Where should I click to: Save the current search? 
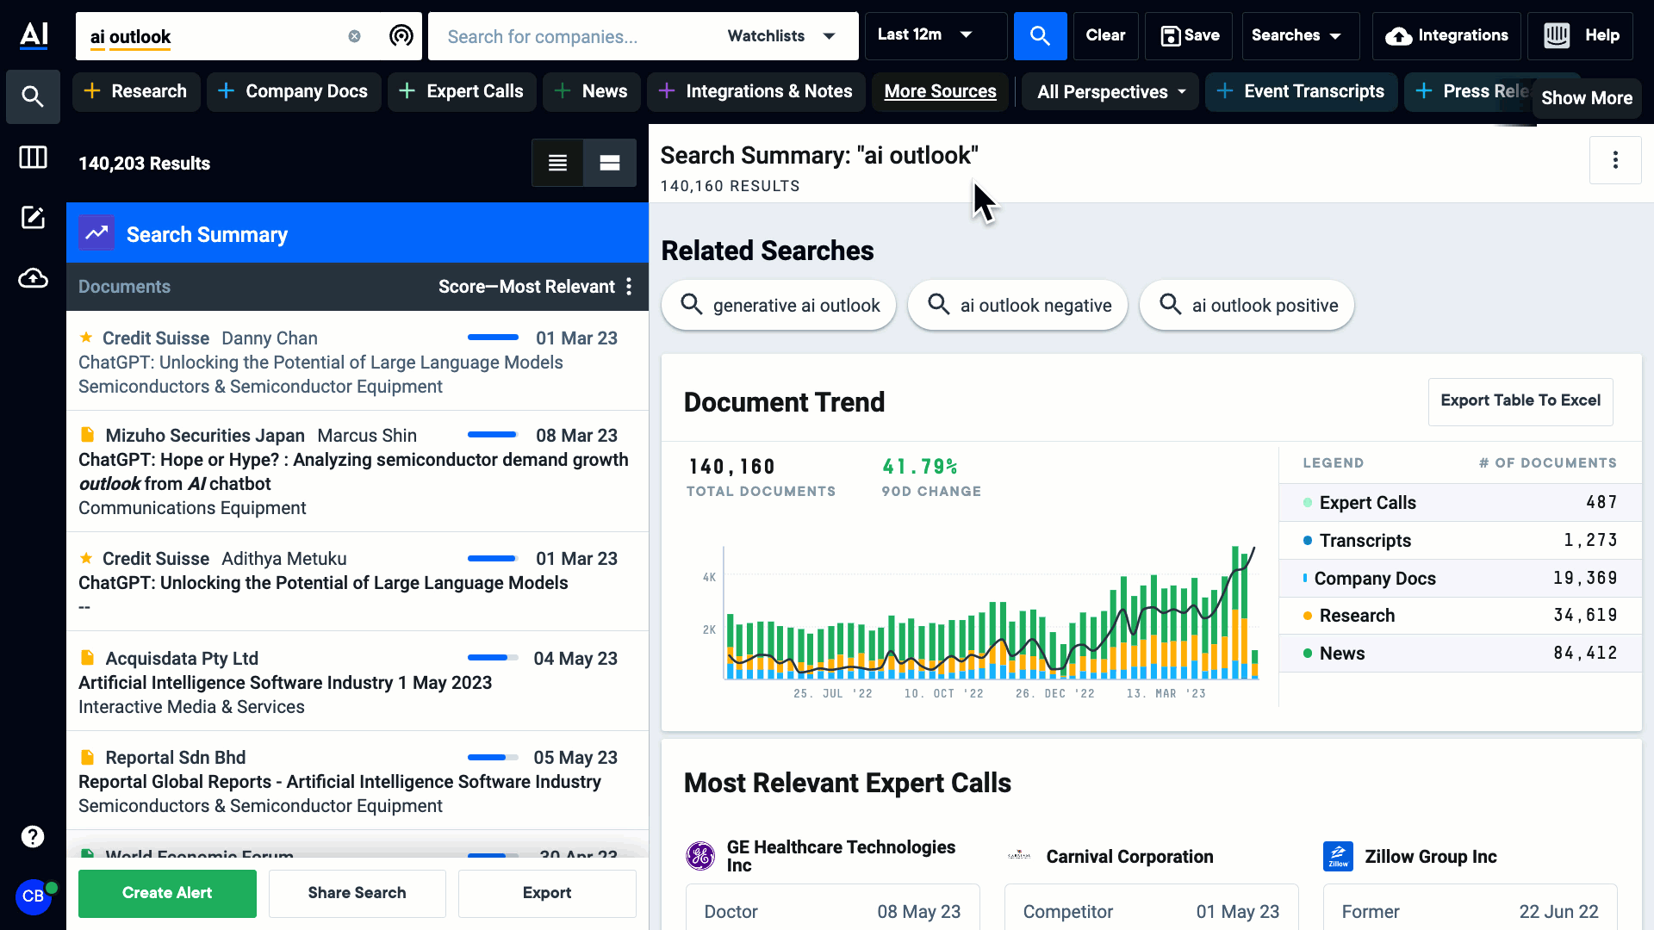pos(1189,35)
